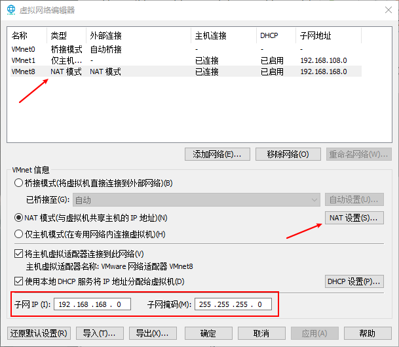
Task: Click VMnet8 主机连接 已连接 cell
Action: click(207, 71)
